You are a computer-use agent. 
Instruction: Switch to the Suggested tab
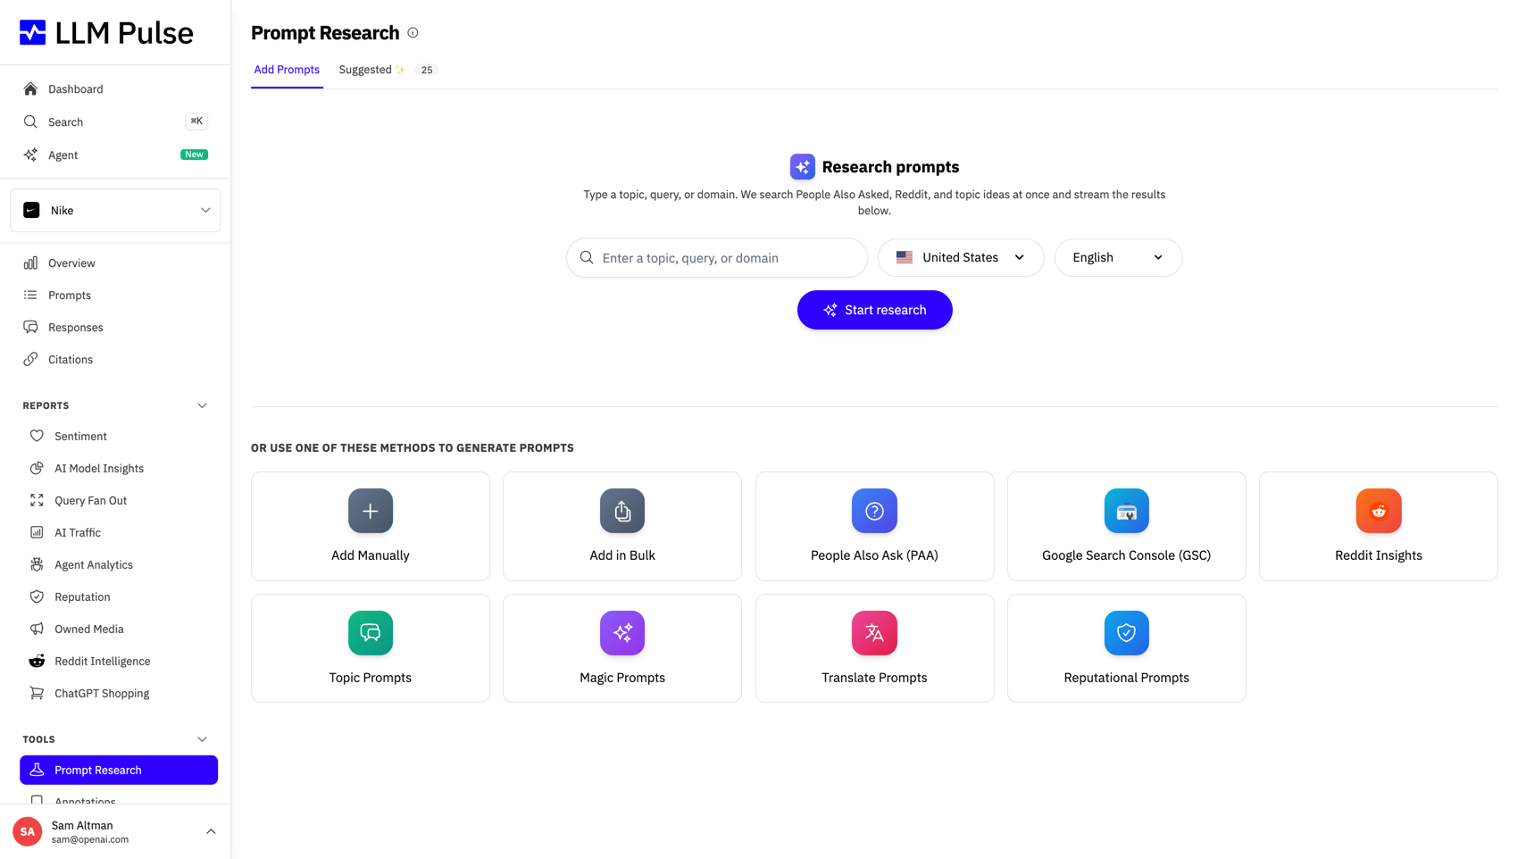coord(388,70)
